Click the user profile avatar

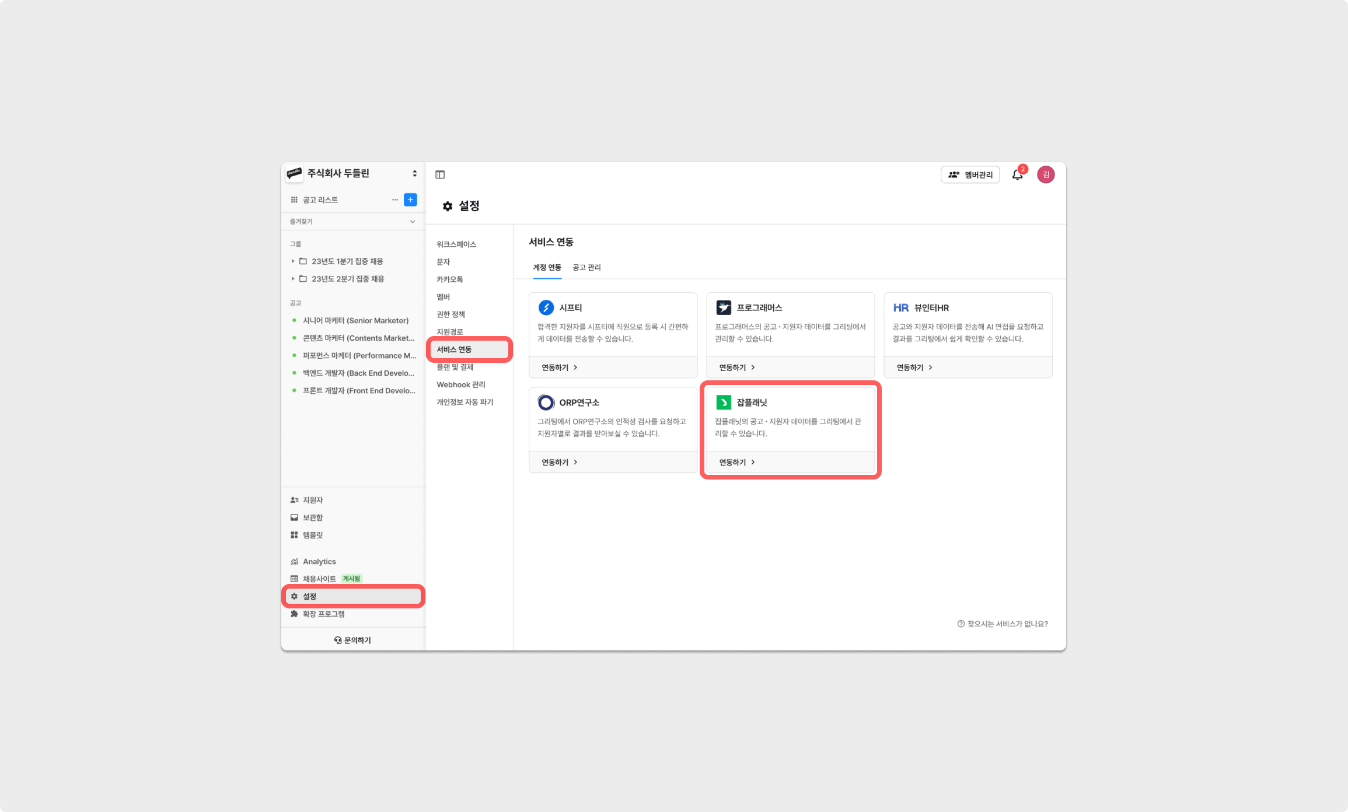(x=1045, y=174)
